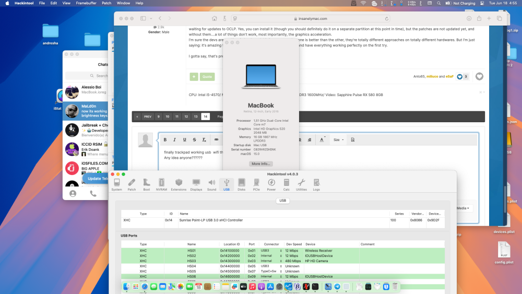
Task: Preview the post in the reply editor
Action: point(352,140)
